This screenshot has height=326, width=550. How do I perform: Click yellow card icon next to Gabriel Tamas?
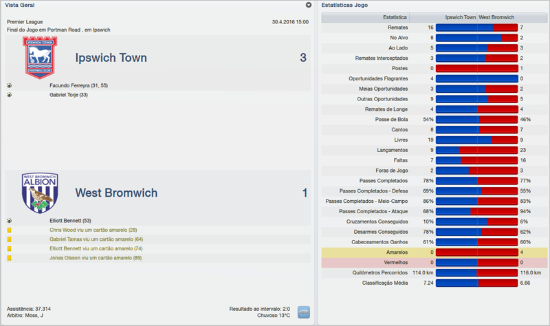[10, 239]
